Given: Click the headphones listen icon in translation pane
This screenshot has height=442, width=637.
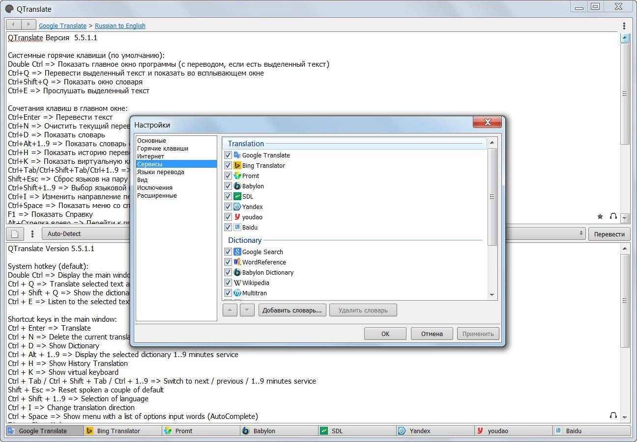Looking at the screenshot, I should pyautogui.click(x=613, y=416).
